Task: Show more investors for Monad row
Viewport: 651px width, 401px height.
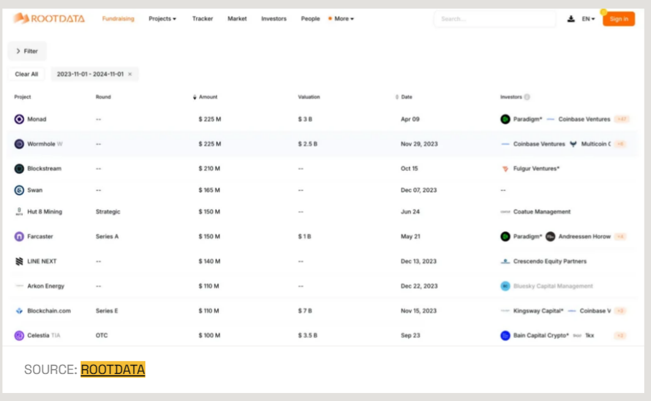Action: tap(622, 119)
